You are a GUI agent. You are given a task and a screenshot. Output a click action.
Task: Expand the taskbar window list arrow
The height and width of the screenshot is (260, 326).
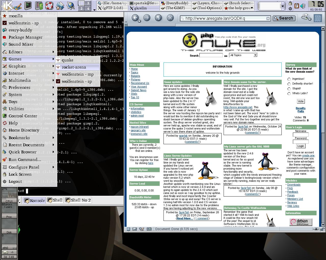pyautogui.click(x=94, y=10)
